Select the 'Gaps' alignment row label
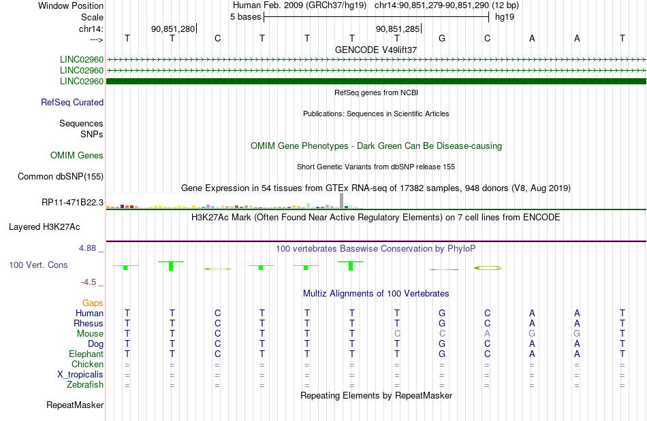Image resolution: width=647 pixels, height=421 pixels. 93,303
